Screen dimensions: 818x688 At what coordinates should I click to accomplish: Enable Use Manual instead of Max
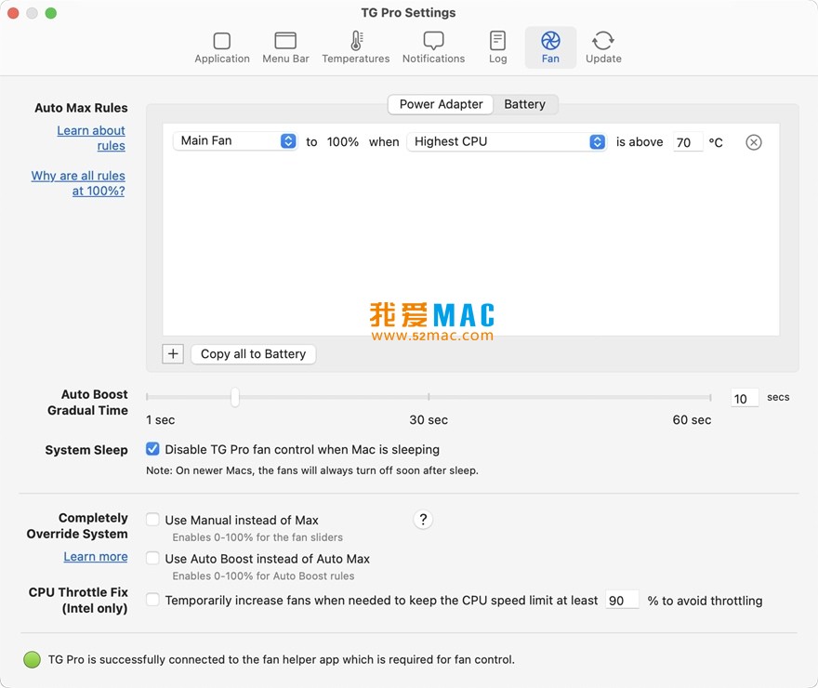pos(152,520)
